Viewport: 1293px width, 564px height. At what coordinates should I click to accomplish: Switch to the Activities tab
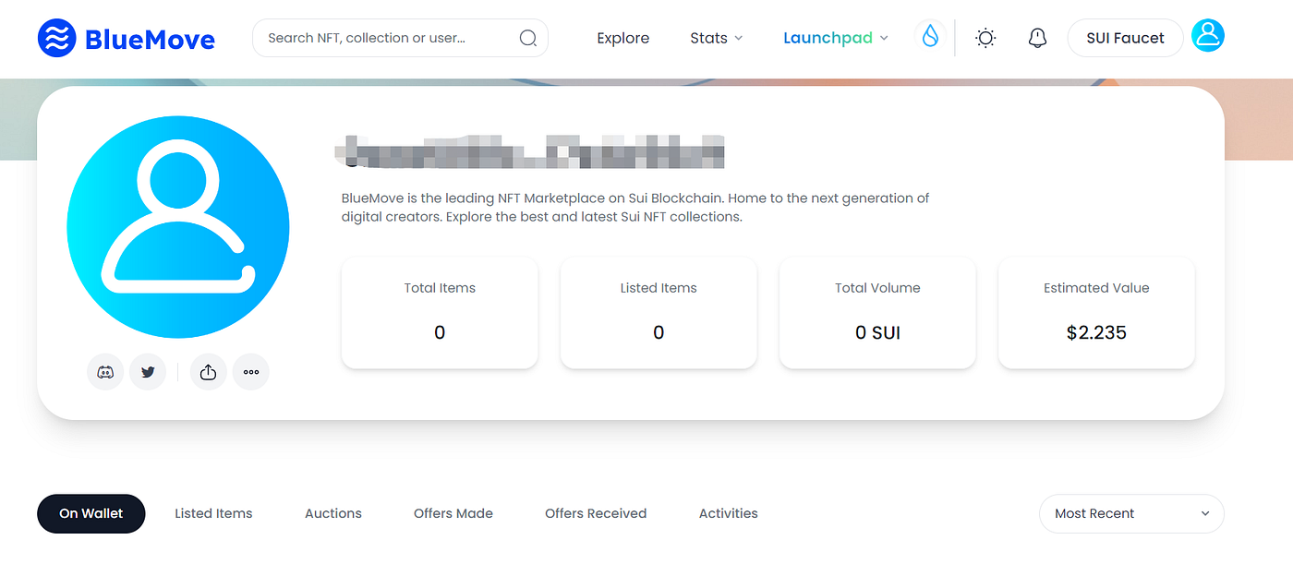coord(729,513)
